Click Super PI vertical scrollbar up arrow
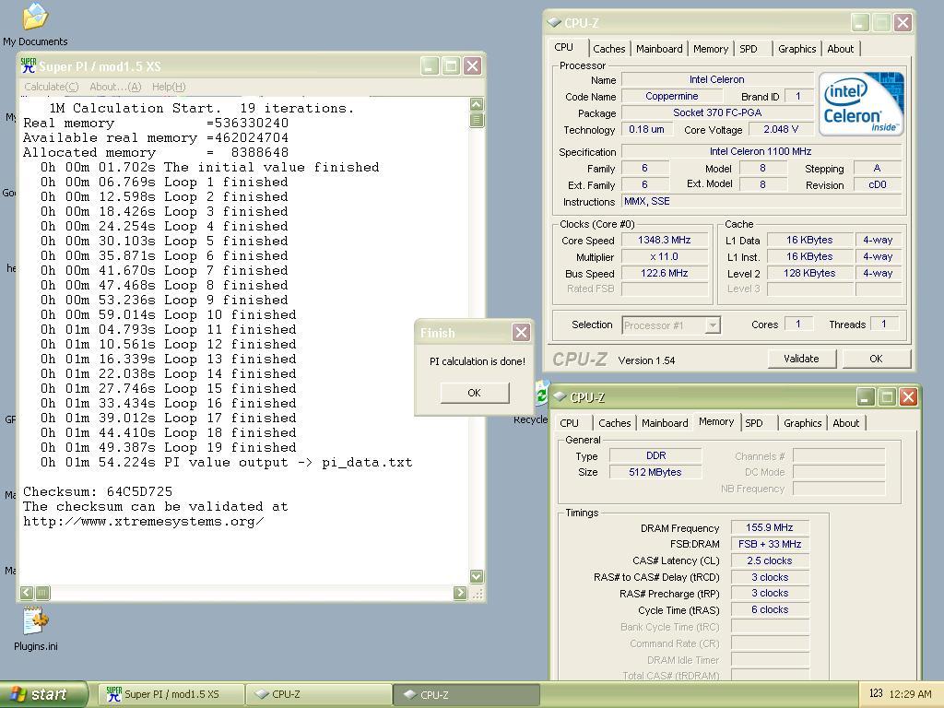The width and height of the screenshot is (944, 708). (x=477, y=104)
